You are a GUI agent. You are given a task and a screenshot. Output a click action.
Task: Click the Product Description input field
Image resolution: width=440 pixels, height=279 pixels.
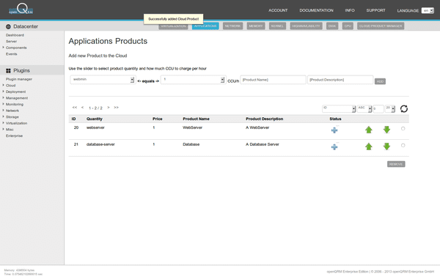340,80
